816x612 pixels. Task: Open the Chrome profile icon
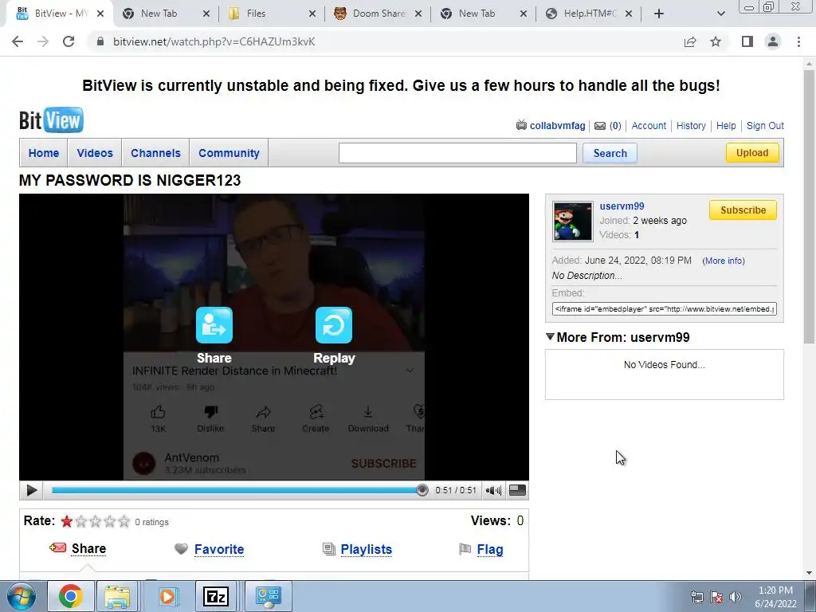(x=773, y=41)
